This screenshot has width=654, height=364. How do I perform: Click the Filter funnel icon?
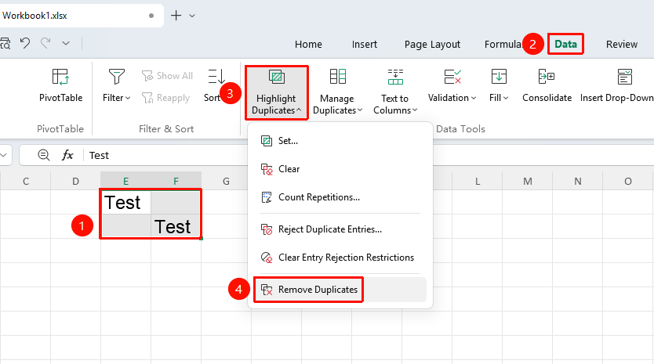[116, 77]
